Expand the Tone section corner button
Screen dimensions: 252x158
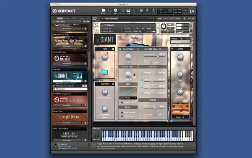(x=113, y=49)
